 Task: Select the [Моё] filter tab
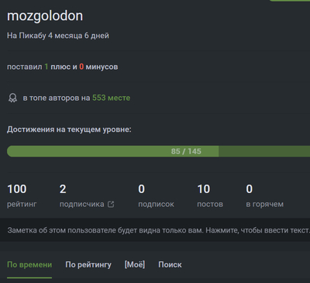tap(135, 264)
